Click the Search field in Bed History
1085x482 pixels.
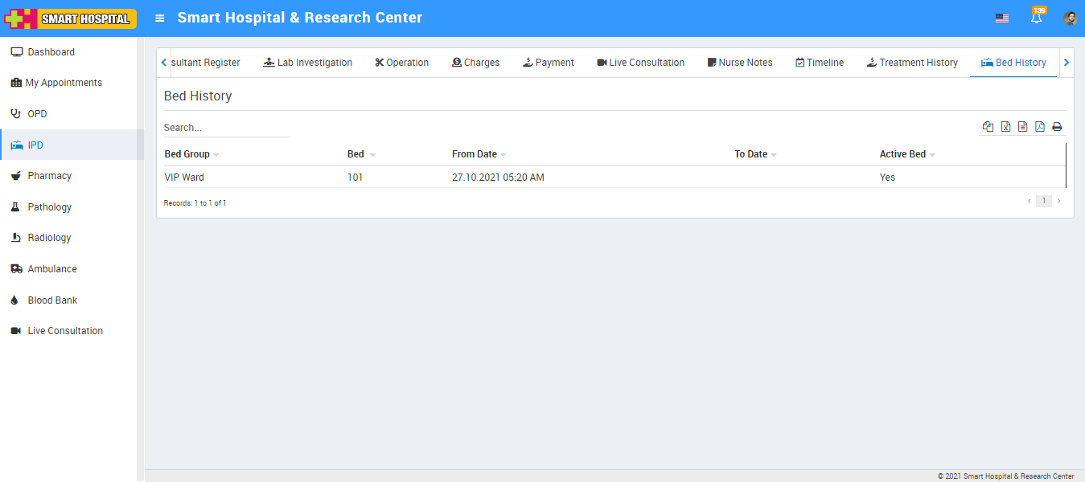tap(226, 128)
